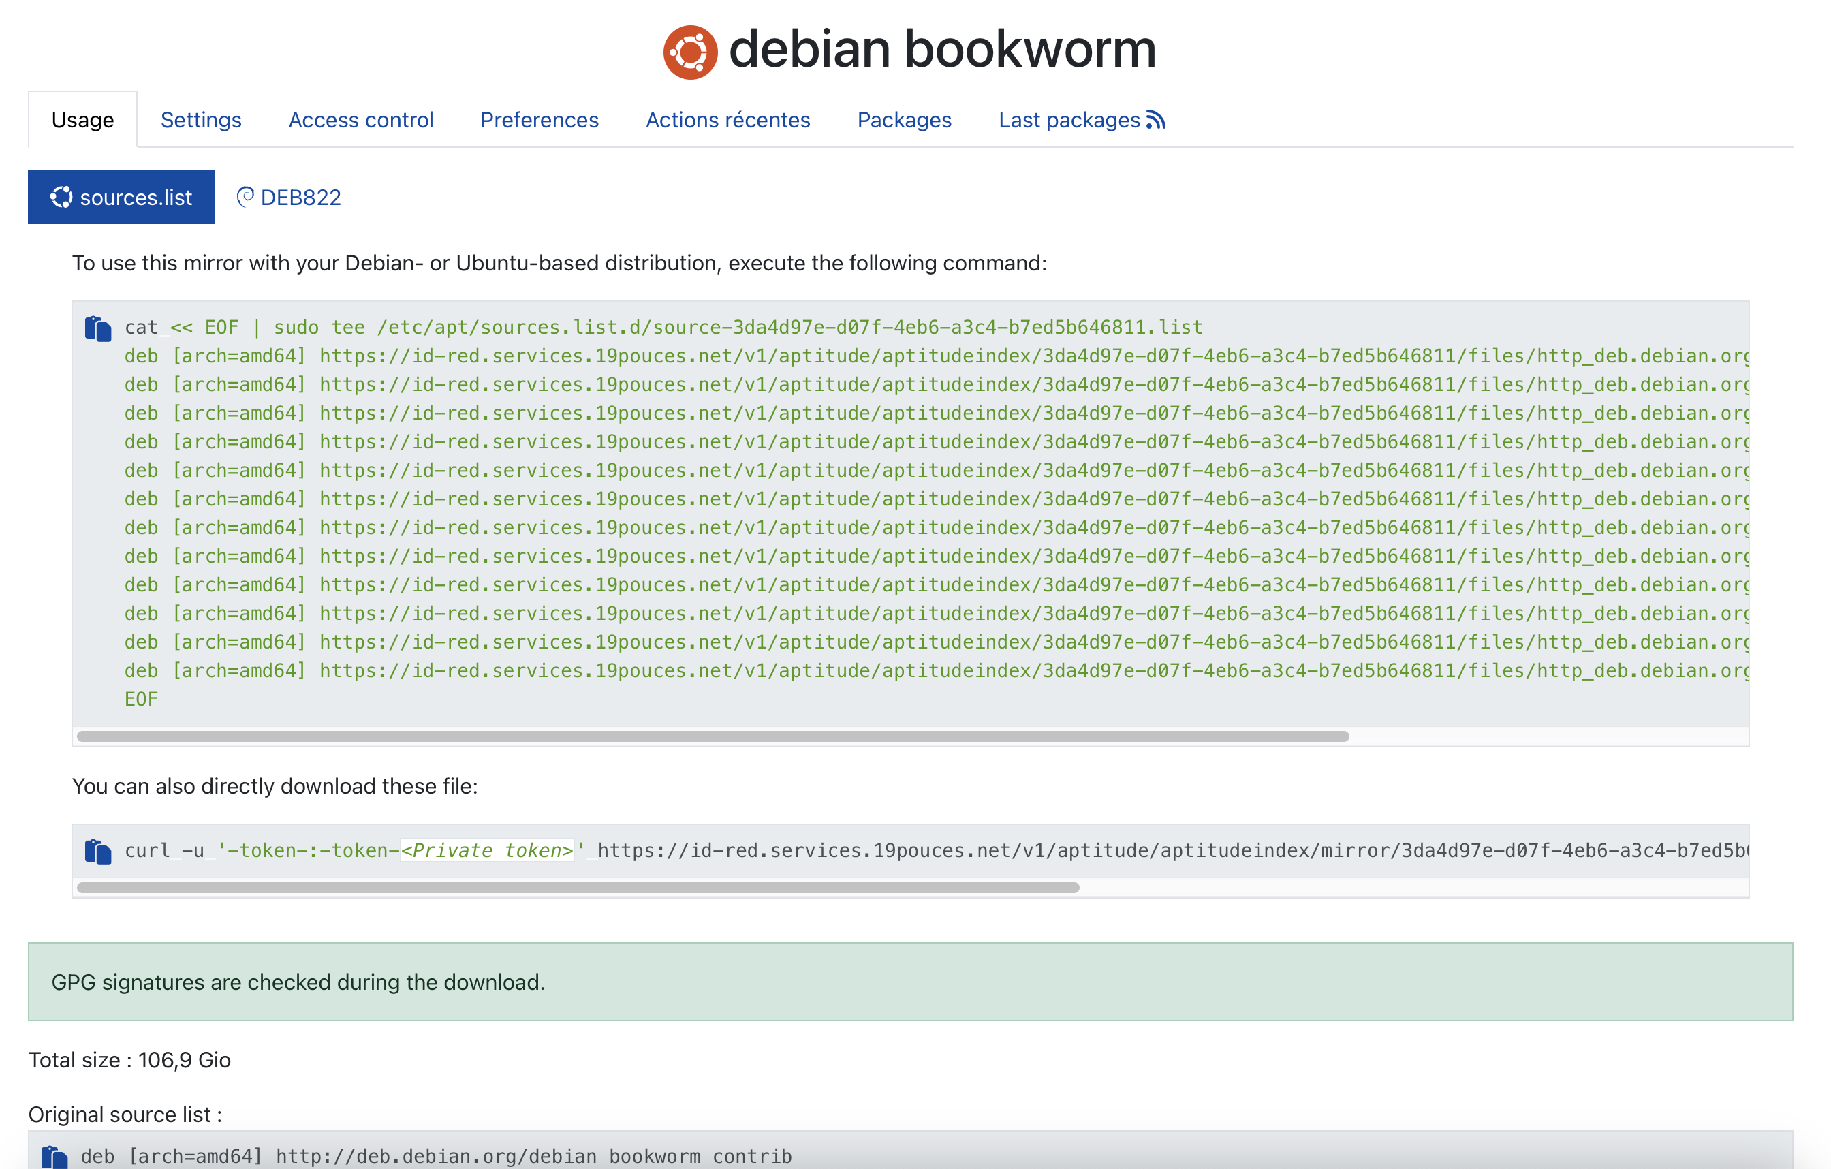Switch to the DEB822 format
The height and width of the screenshot is (1169, 1831).
click(289, 197)
